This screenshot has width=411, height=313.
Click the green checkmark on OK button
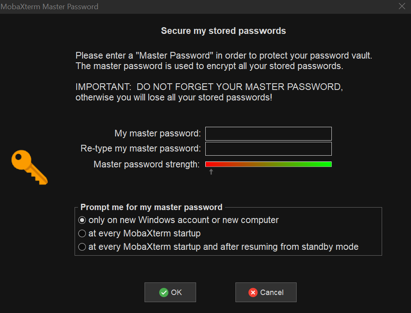pyautogui.click(x=163, y=292)
